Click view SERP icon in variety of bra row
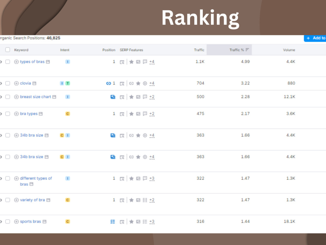The width and height of the screenshot is (326, 245). pyautogui.click(x=122, y=200)
